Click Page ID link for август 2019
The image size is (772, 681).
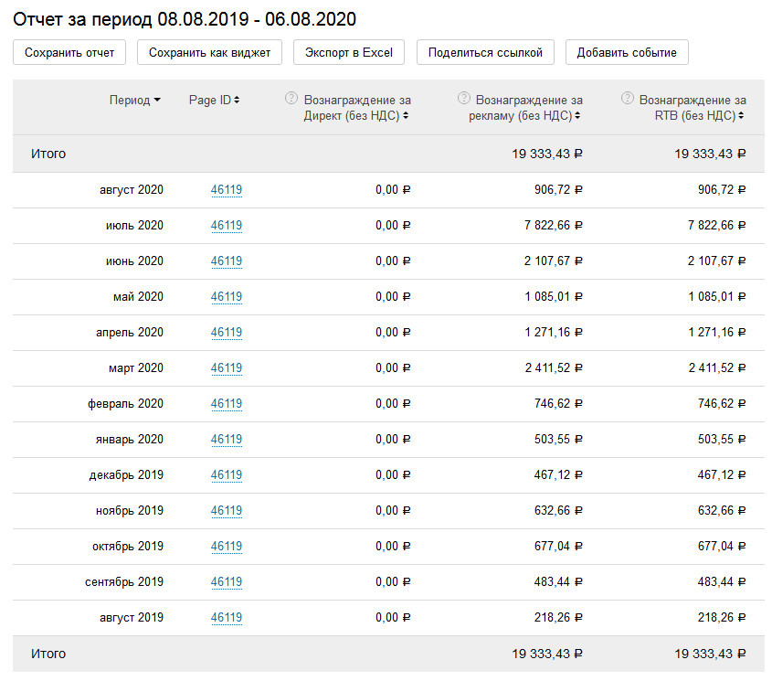point(226,618)
